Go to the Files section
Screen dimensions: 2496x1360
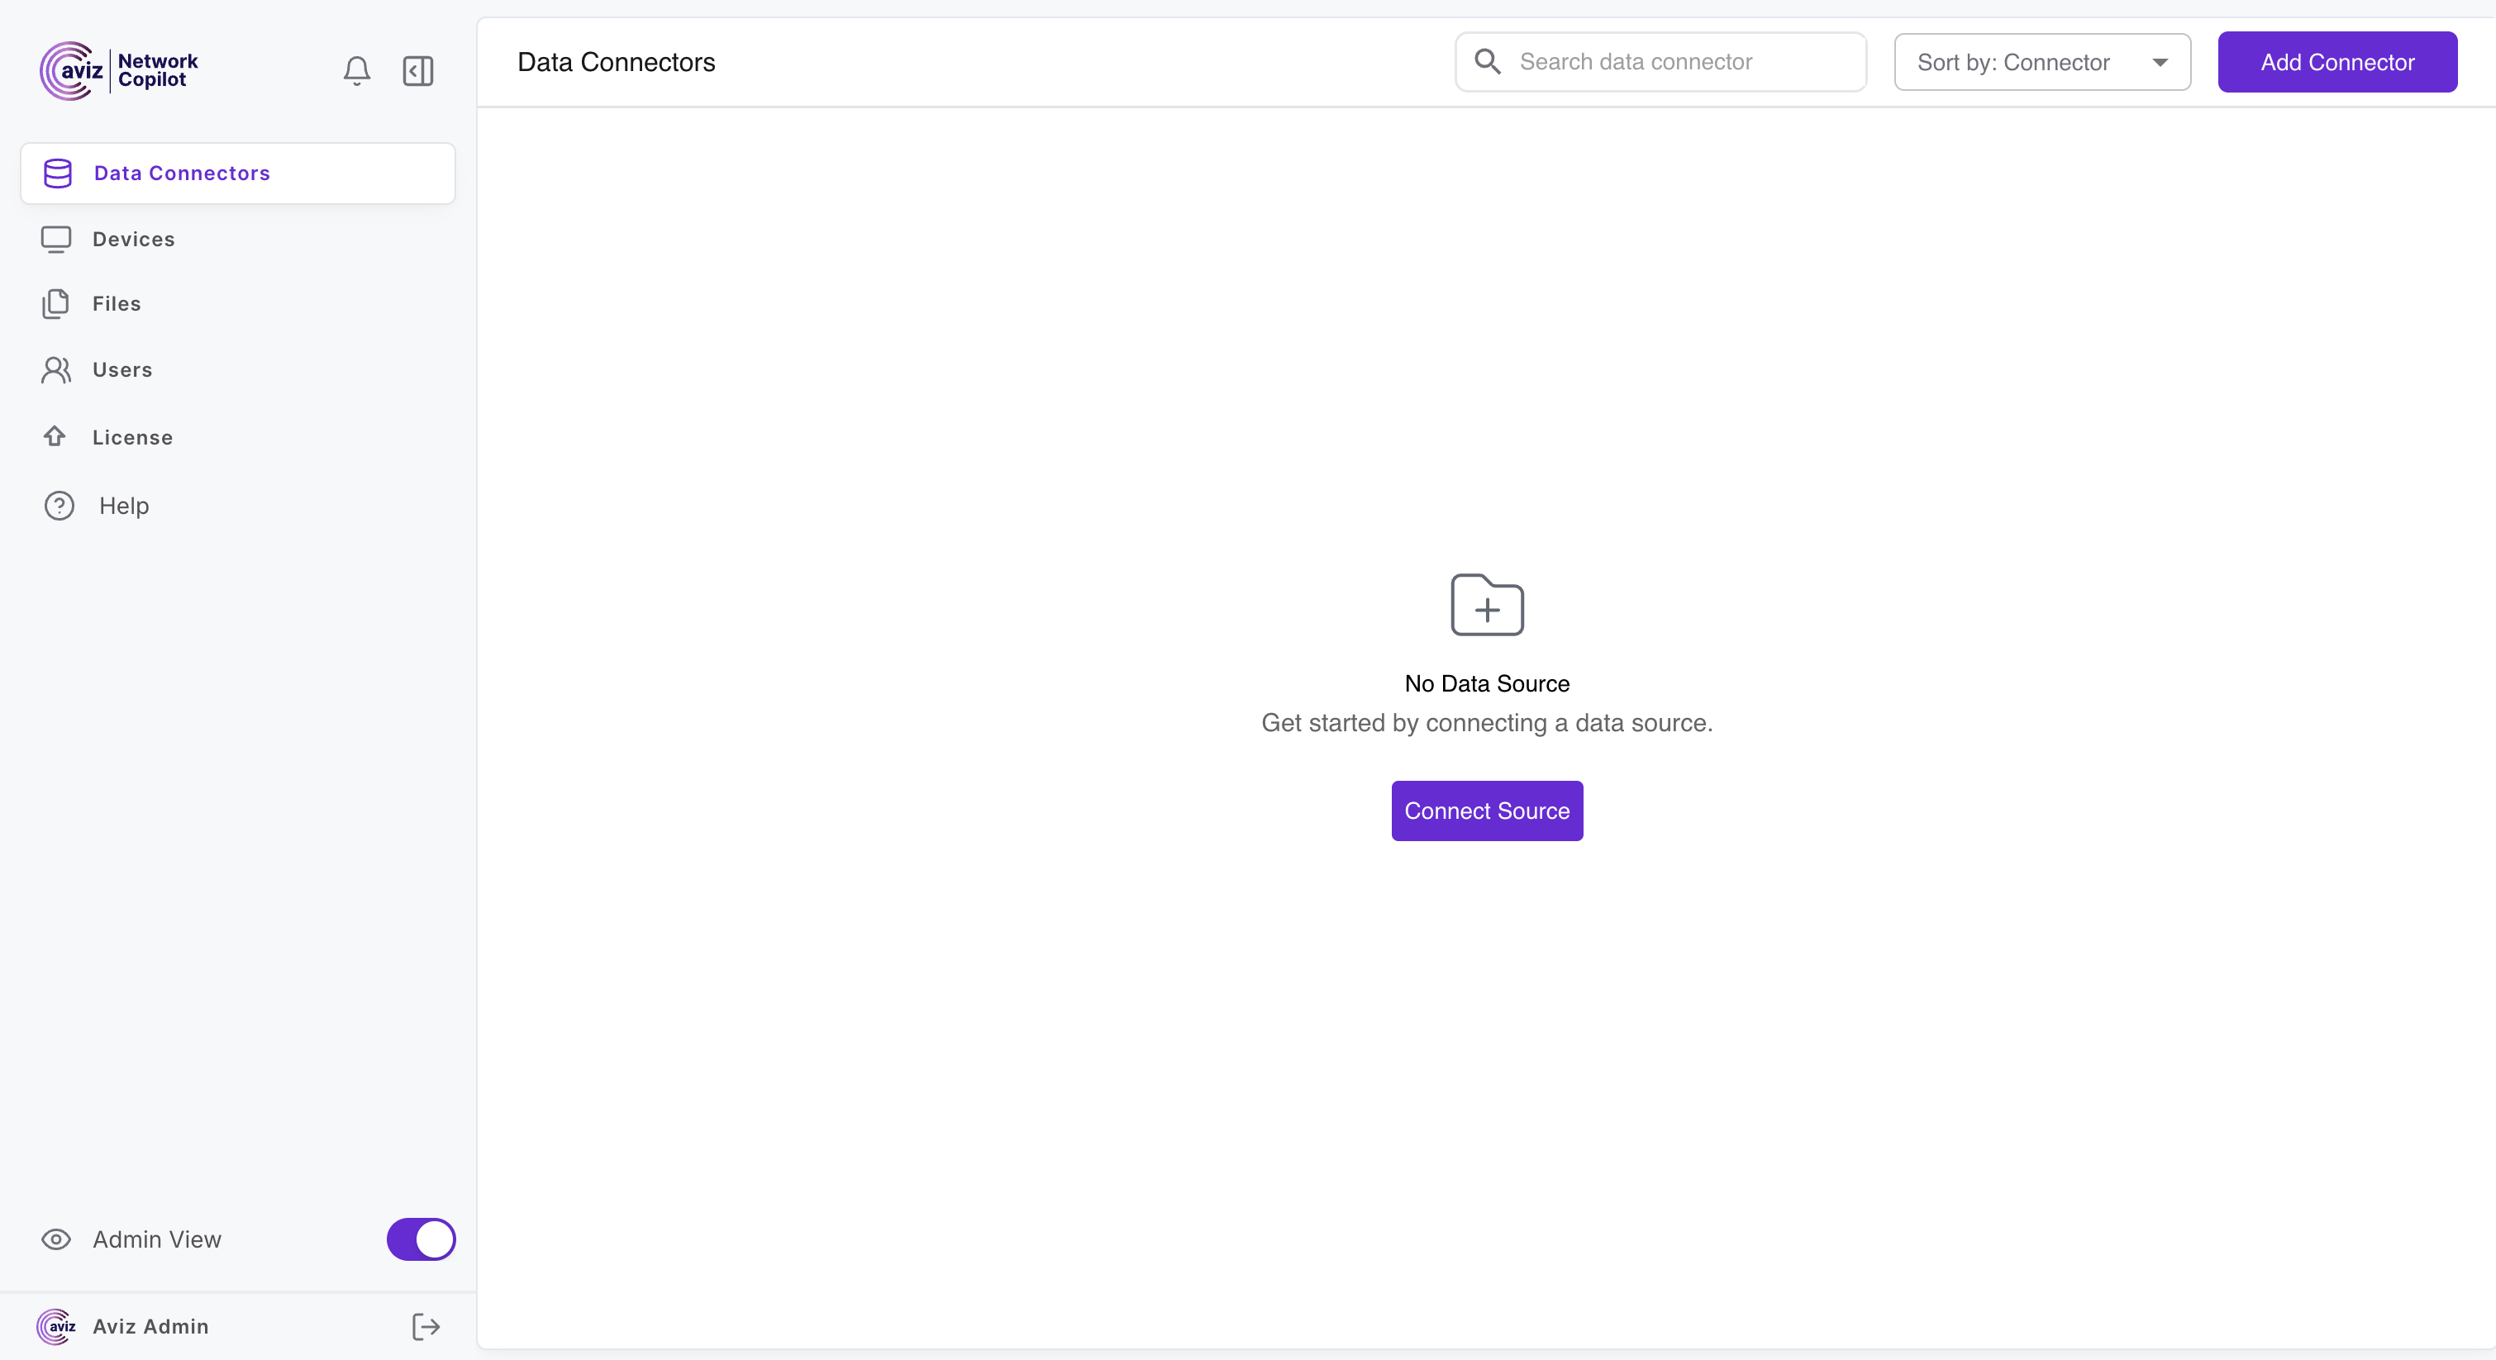(117, 304)
